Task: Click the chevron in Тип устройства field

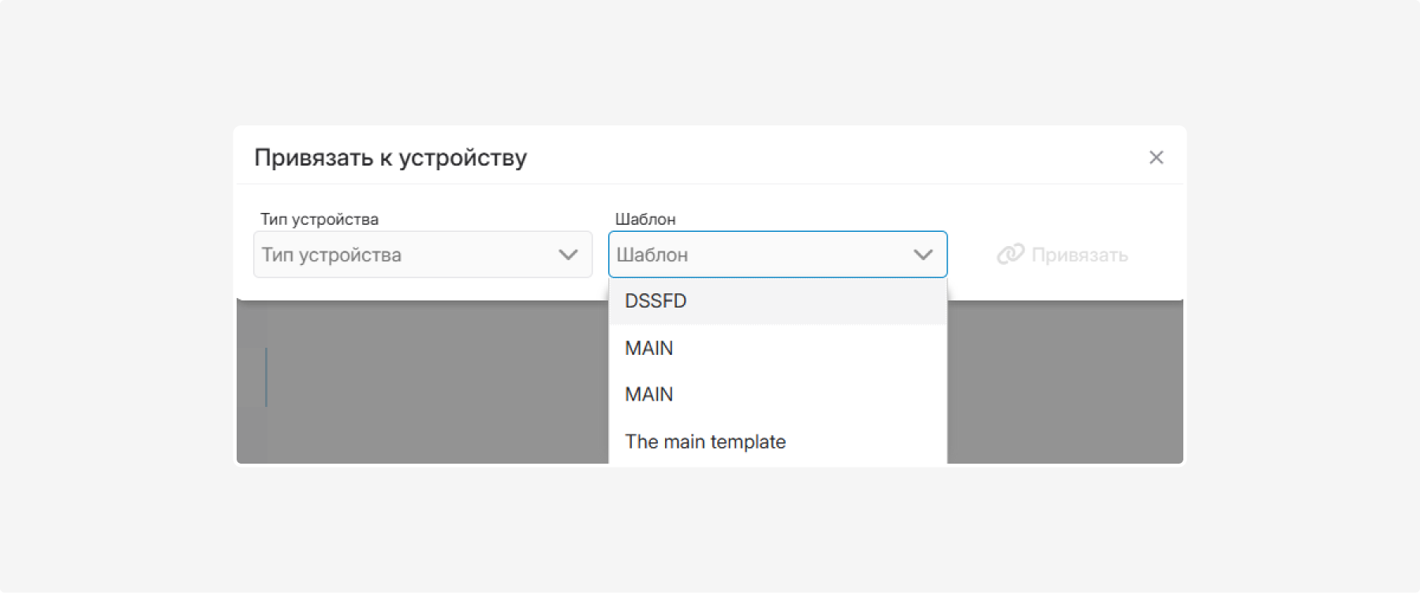Action: (x=568, y=255)
